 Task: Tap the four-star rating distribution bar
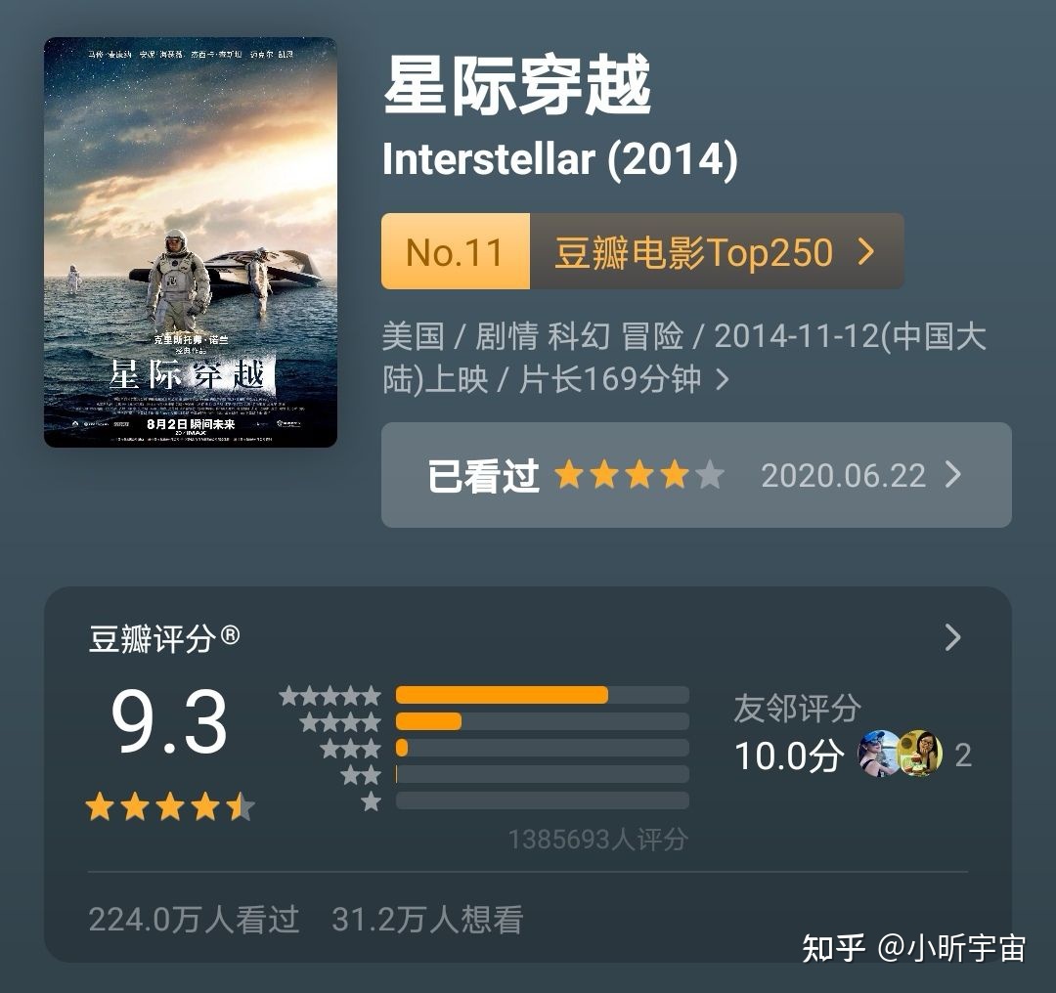pyautogui.click(x=542, y=721)
